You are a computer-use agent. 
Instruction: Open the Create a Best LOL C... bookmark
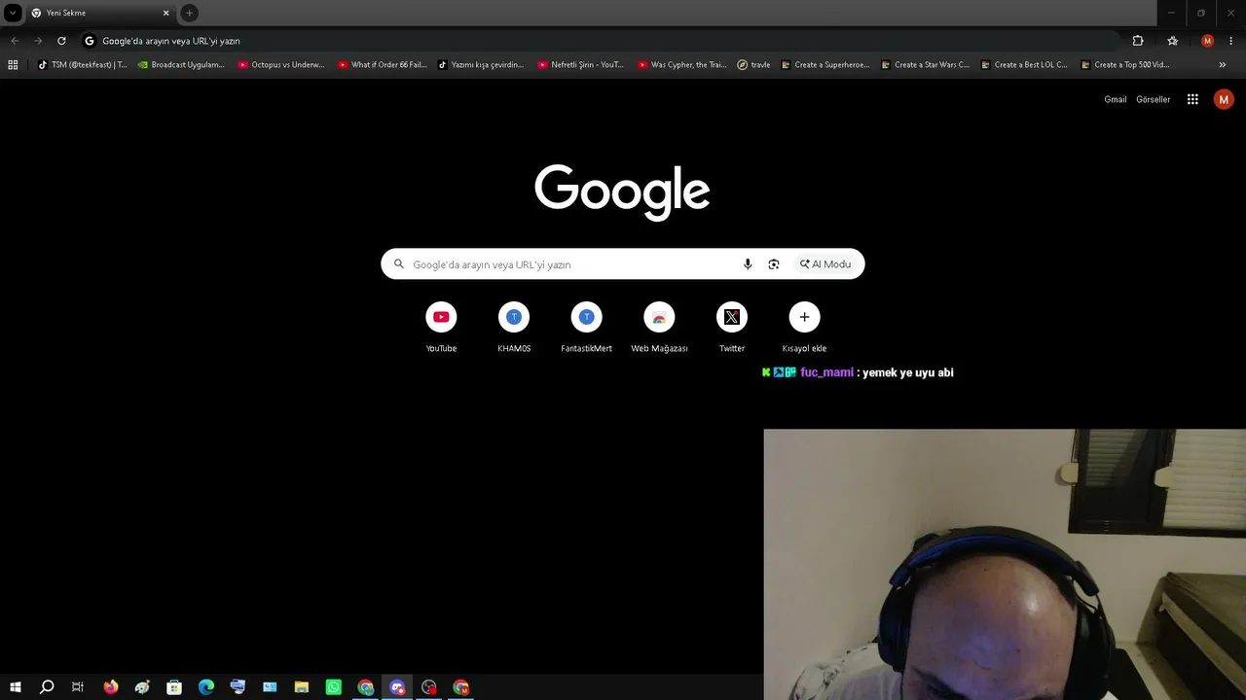click(1025, 65)
